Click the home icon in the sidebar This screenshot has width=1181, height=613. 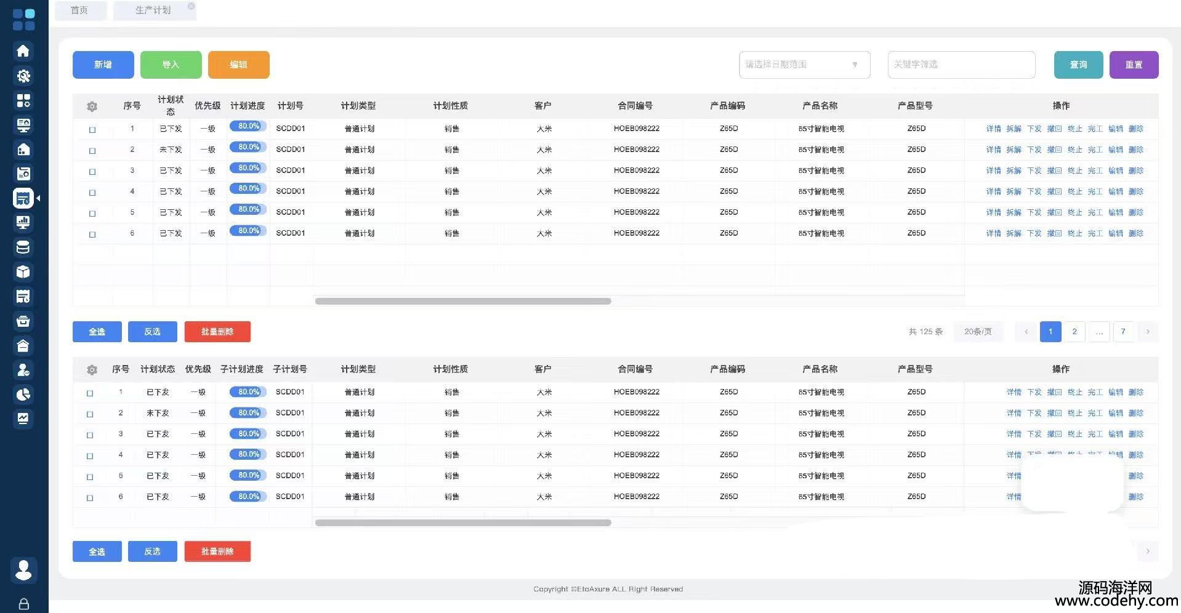[23, 51]
